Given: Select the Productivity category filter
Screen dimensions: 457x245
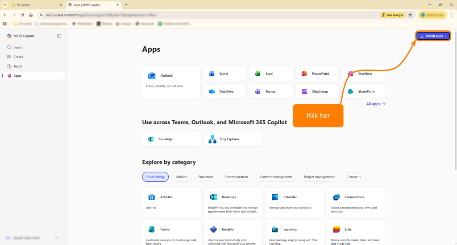Looking at the screenshot, I should tap(155, 177).
